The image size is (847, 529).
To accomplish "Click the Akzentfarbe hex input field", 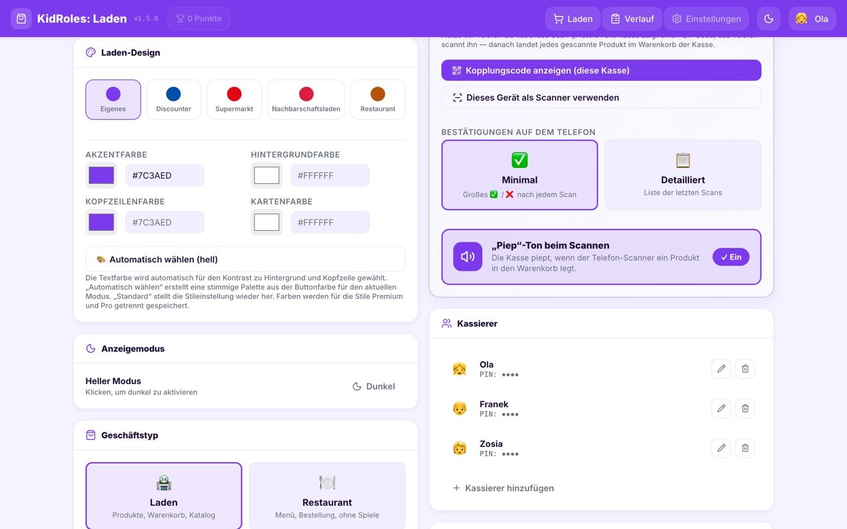I will point(165,176).
